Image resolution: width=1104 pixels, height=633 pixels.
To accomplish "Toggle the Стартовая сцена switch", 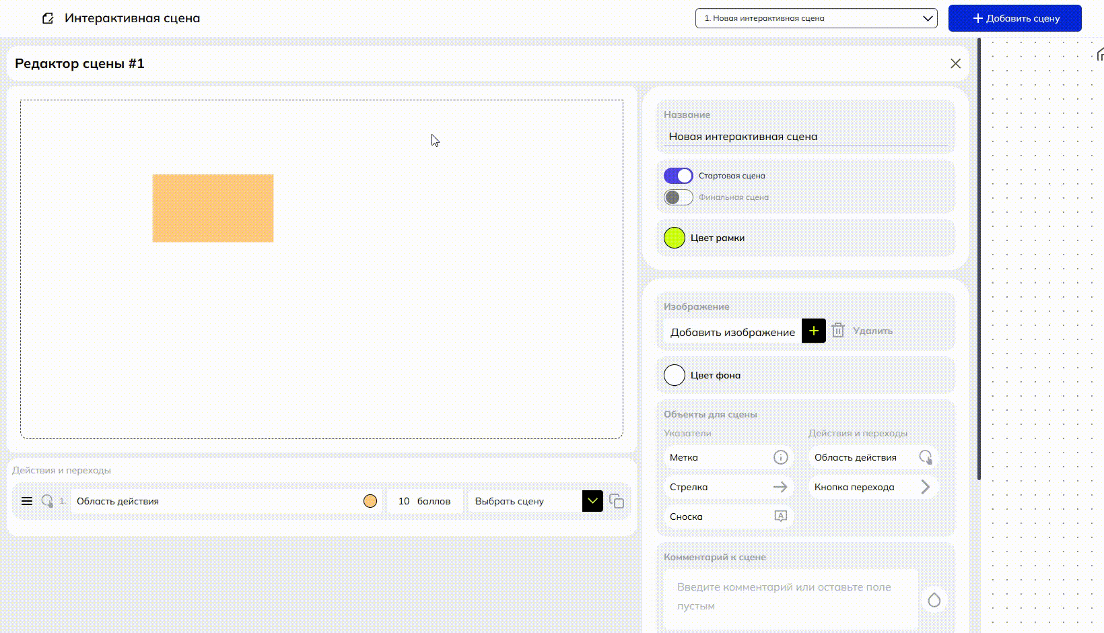I will [678, 176].
